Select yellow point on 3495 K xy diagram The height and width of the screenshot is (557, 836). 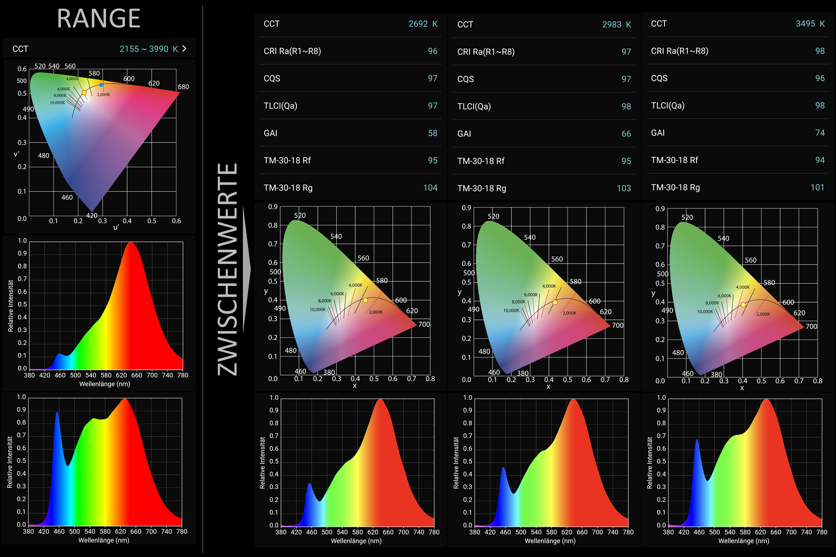pyautogui.click(x=743, y=305)
